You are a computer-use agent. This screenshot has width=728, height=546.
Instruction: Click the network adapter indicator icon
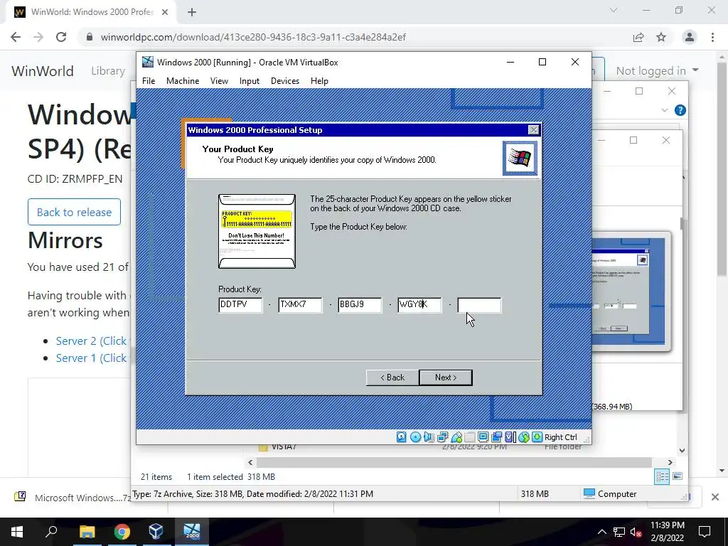click(x=442, y=437)
